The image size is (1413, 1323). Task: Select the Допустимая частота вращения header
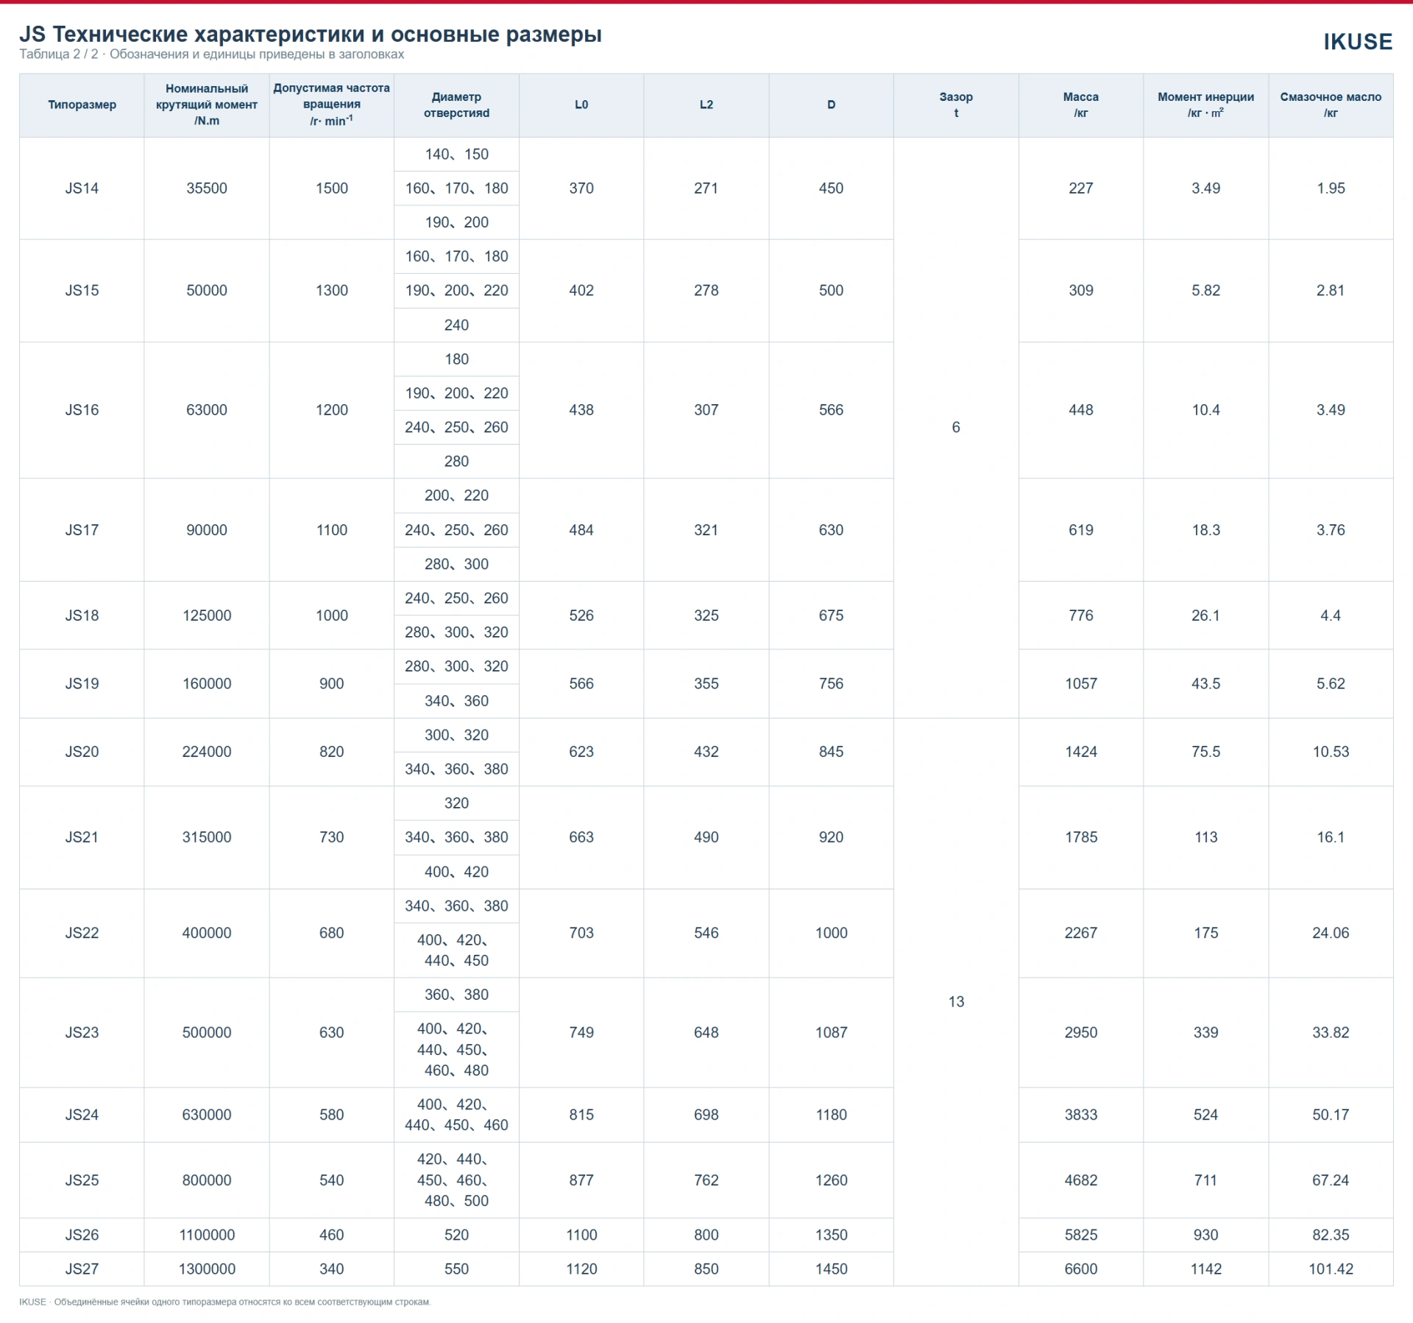pos(331,105)
